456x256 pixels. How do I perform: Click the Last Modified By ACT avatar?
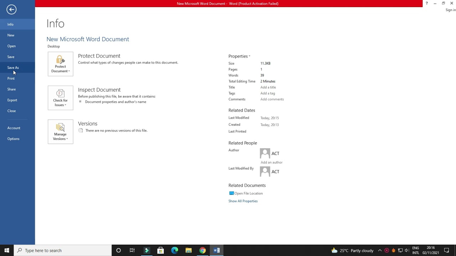(265, 171)
